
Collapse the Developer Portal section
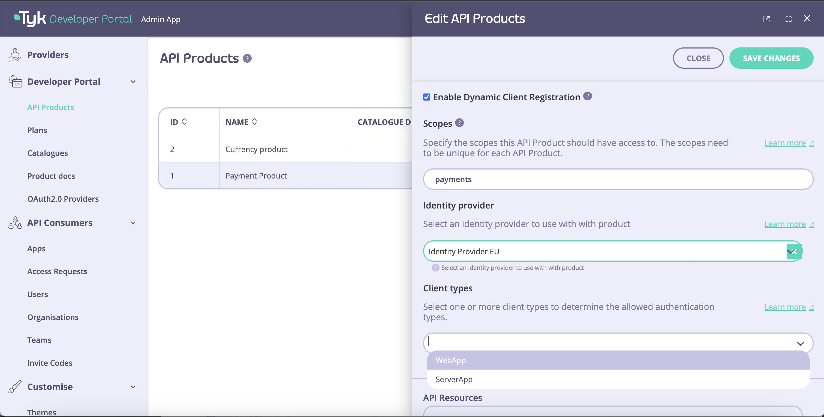click(x=133, y=81)
